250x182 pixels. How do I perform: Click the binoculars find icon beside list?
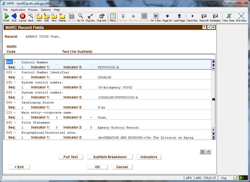tap(214, 99)
